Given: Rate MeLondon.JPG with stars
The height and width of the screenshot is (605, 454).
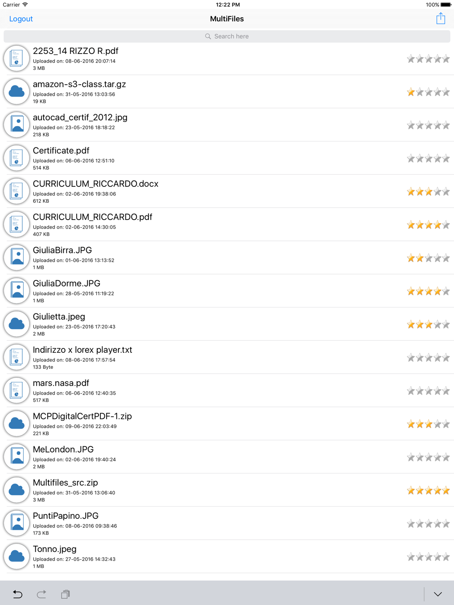Looking at the screenshot, I should [x=429, y=457].
